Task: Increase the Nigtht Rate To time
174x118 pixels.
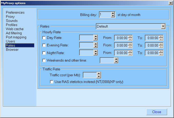Action: (x=161, y=52)
